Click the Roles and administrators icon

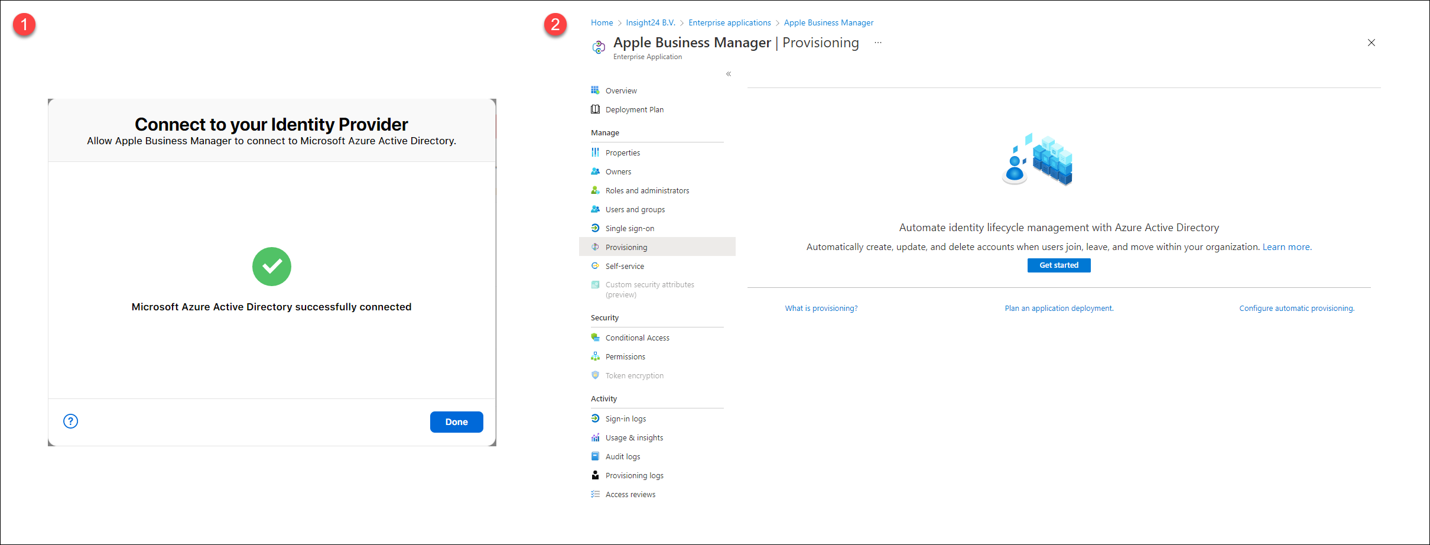point(595,190)
